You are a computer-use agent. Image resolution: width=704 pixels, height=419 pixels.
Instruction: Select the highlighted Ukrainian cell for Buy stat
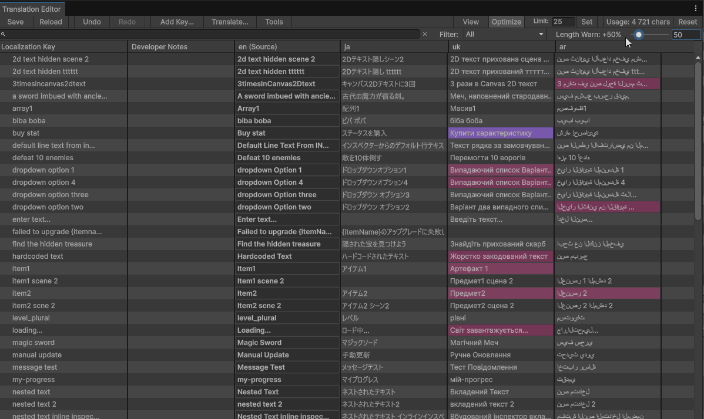(x=501, y=133)
